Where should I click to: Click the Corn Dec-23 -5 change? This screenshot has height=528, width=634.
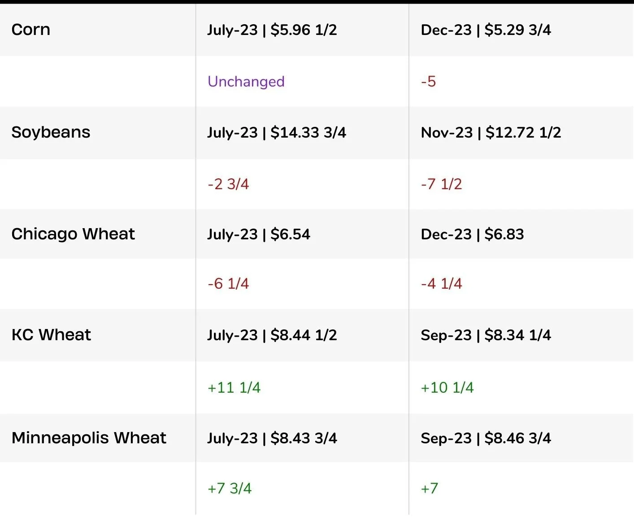pos(428,82)
